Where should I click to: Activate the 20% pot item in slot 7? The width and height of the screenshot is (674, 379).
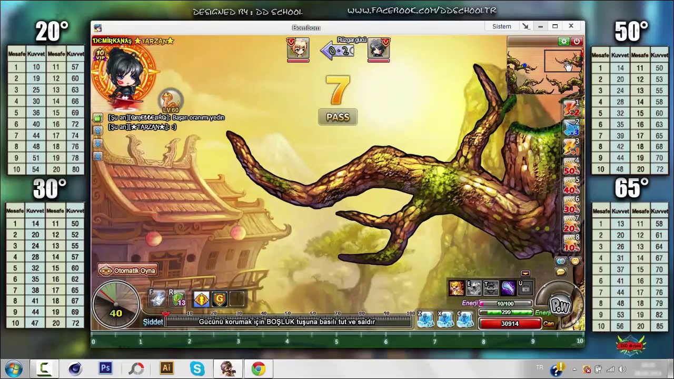(x=571, y=225)
